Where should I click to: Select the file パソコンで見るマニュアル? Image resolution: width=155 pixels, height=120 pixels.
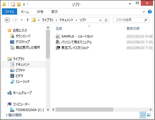tap(77, 42)
